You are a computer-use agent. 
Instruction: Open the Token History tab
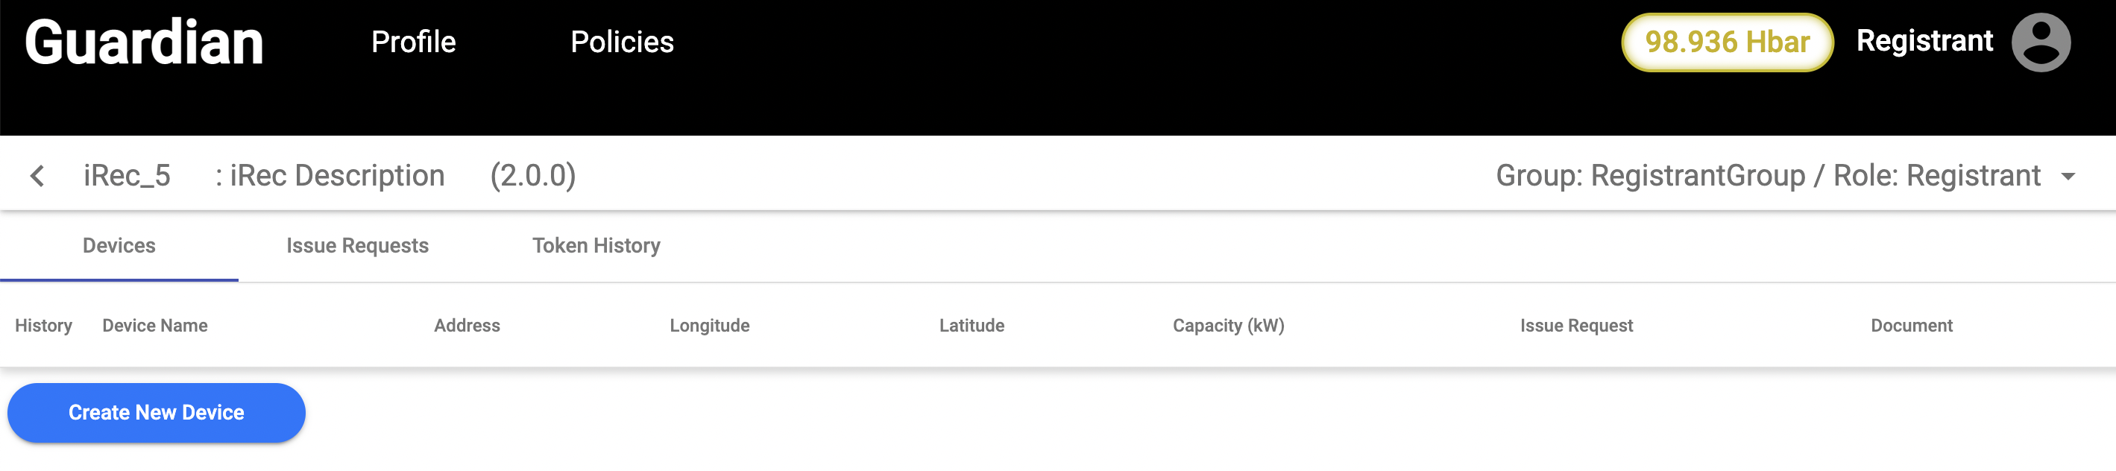596,245
